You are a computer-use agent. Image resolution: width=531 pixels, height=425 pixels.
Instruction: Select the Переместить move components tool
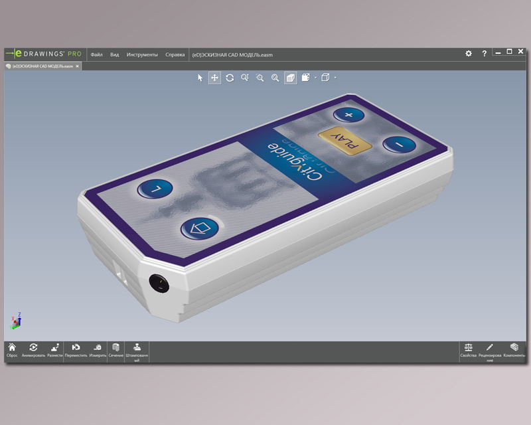(76, 350)
